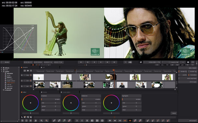Toggle the shadows enable switch
This screenshot has width=198, height=123.
pos(51,99)
